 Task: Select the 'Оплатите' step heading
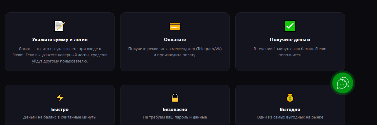tap(175, 40)
